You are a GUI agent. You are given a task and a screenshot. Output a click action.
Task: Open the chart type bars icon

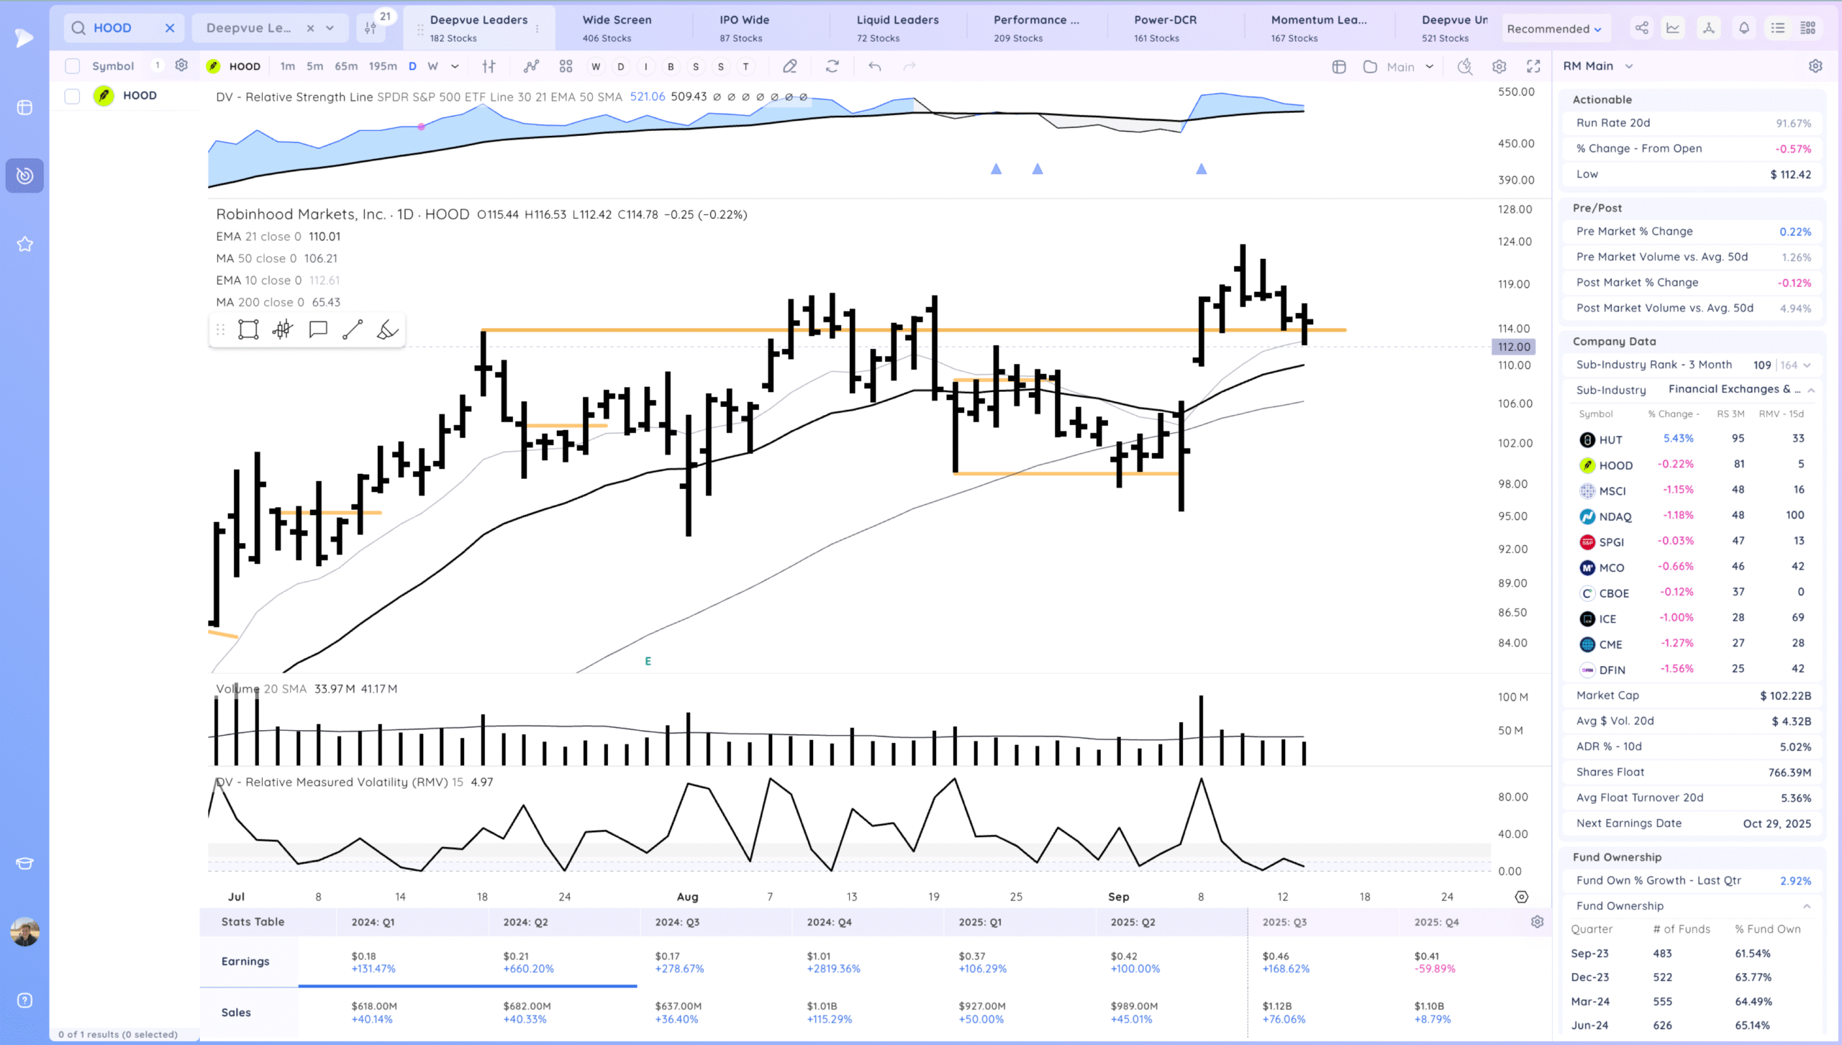click(x=489, y=66)
